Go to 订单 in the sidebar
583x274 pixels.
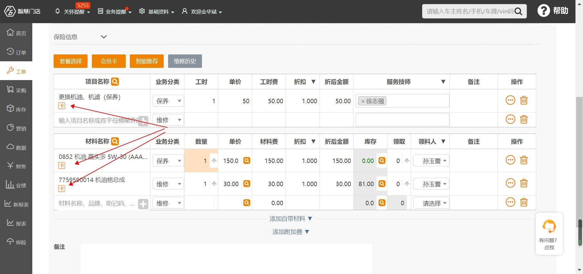pos(16,52)
